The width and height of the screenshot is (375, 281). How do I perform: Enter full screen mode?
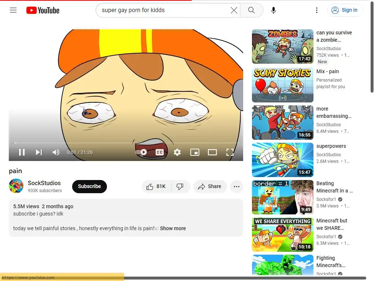pyautogui.click(x=230, y=152)
